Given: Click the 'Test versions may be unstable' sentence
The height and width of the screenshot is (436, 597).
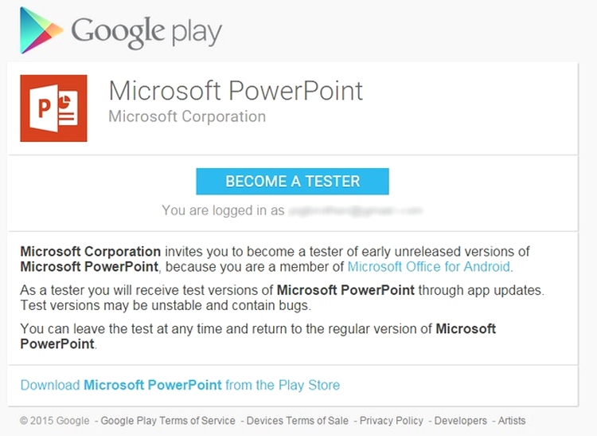Looking at the screenshot, I should [x=166, y=305].
